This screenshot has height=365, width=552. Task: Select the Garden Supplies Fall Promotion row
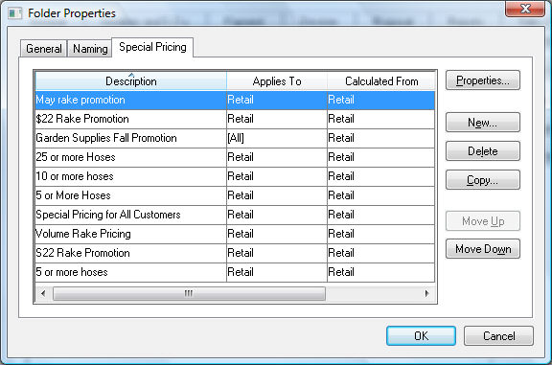tap(235, 138)
